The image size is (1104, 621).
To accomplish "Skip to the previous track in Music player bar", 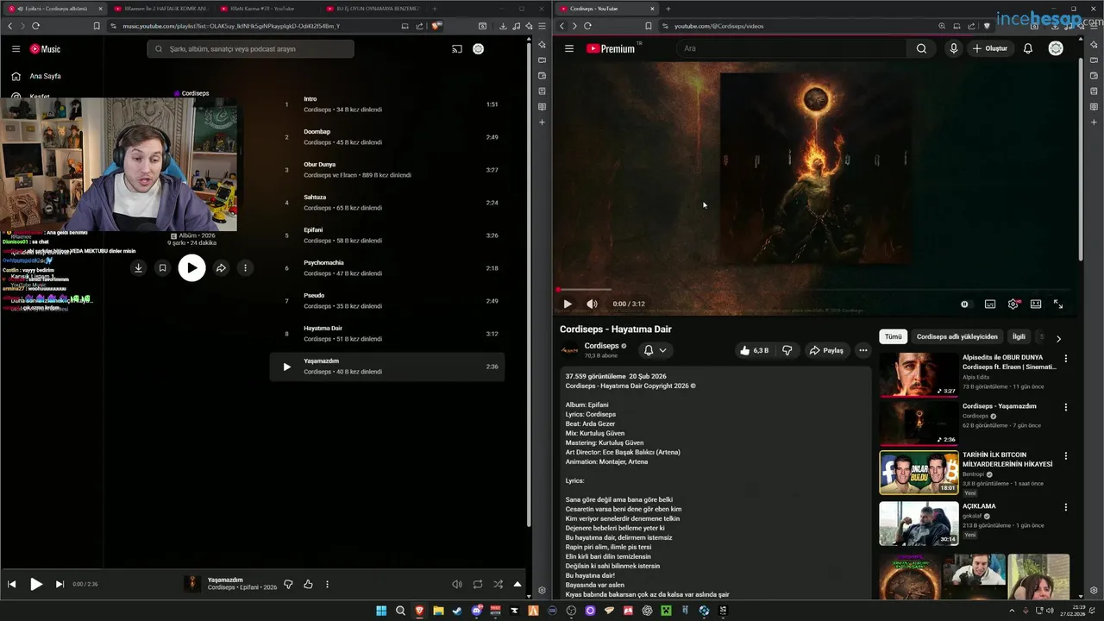I will point(12,584).
